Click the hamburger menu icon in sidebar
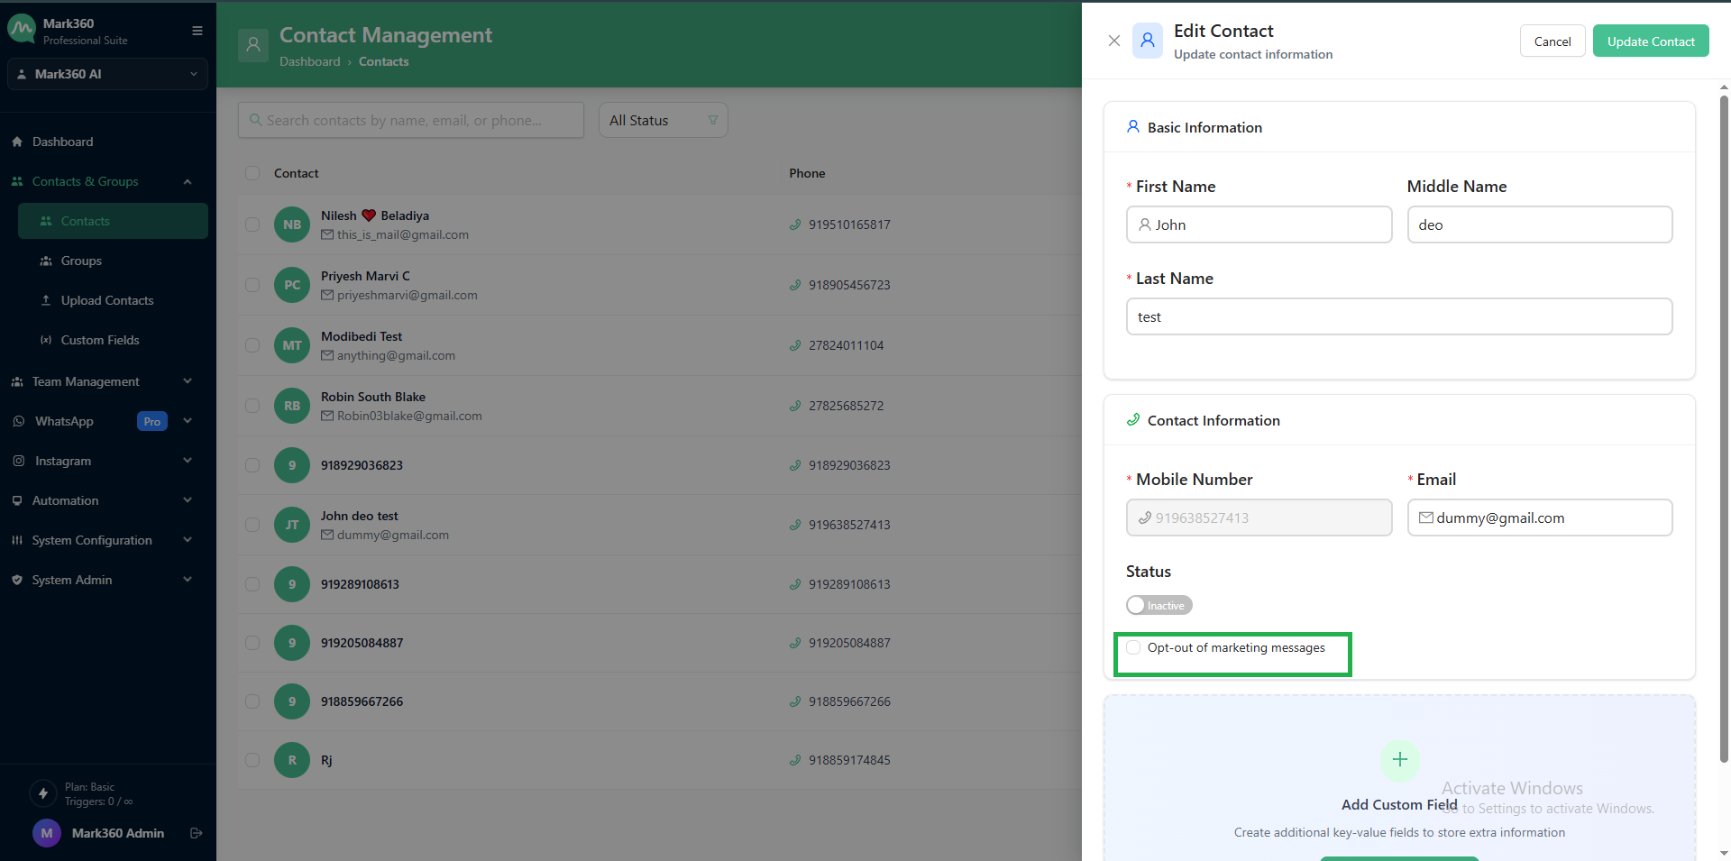The image size is (1731, 861). click(x=197, y=31)
